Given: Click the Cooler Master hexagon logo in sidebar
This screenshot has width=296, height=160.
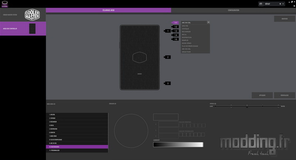Looking at the screenshot, I should coord(32,15).
